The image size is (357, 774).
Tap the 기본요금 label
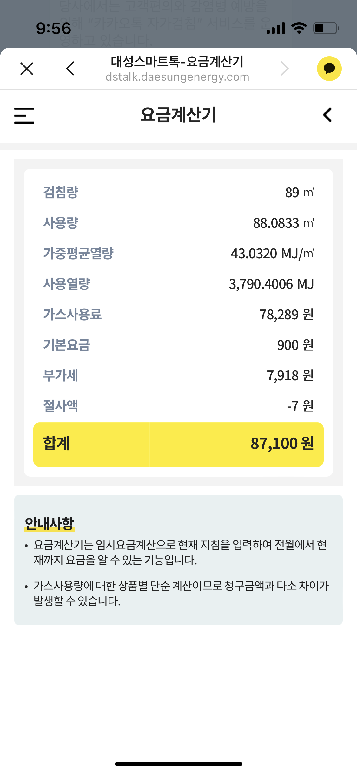[67, 345]
